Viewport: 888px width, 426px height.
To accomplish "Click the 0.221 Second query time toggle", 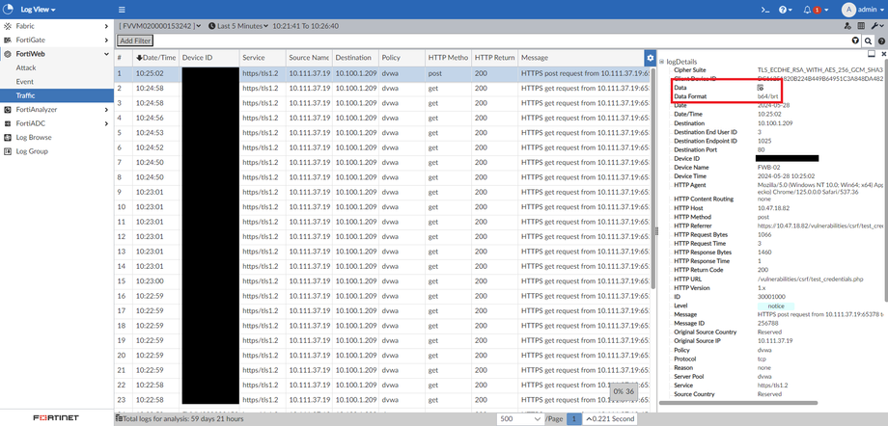I will 609,419.
